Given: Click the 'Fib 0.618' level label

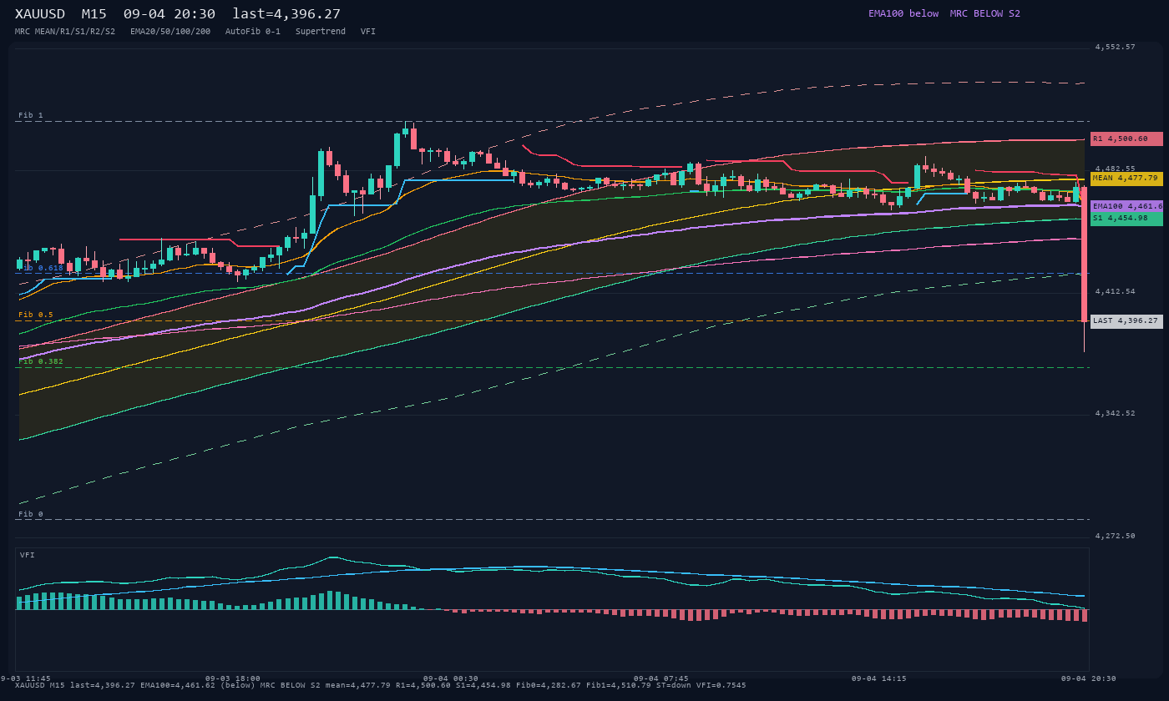Looking at the screenshot, I should (x=41, y=268).
